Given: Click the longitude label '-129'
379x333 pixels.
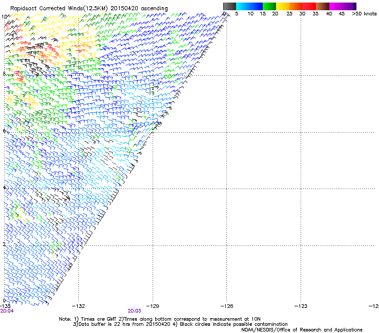Looking at the screenshot, I should 153,306.
